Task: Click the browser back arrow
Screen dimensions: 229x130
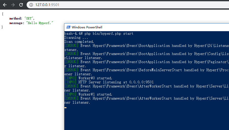Action: point(5,5)
